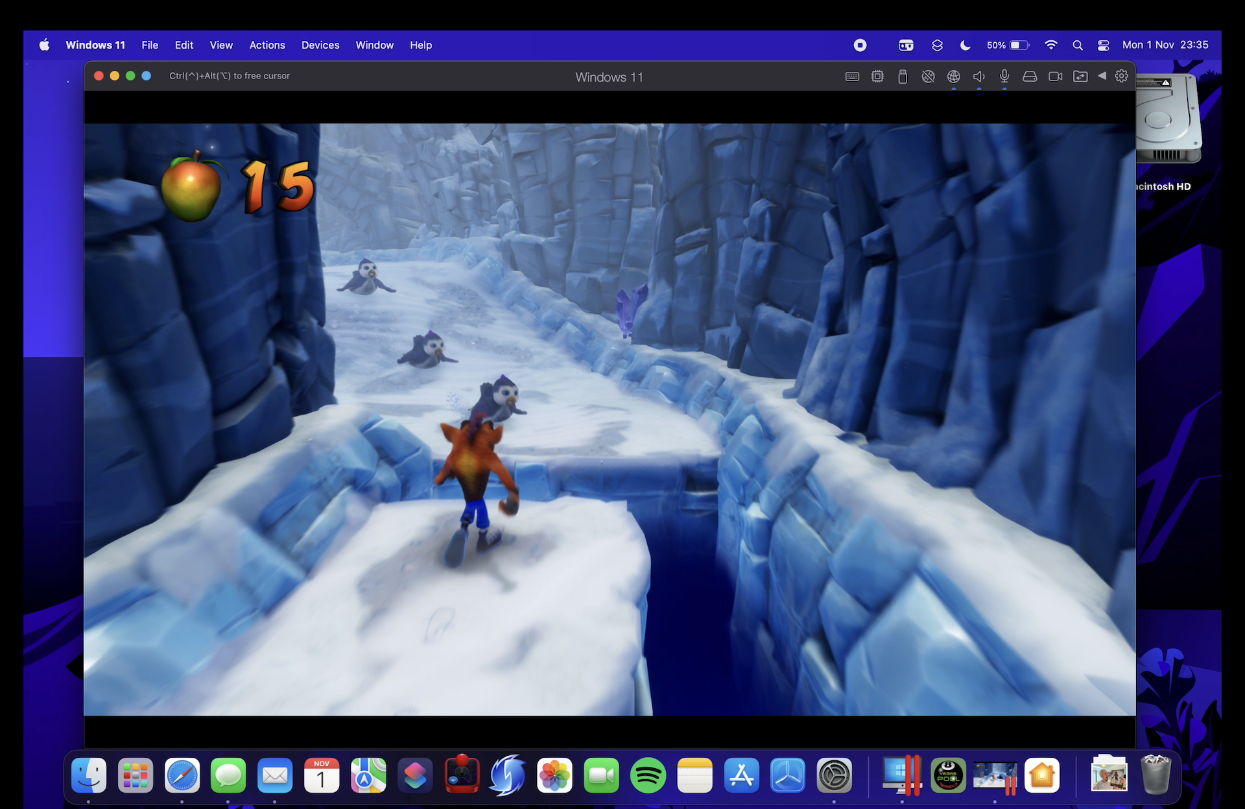The width and height of the screenshot is (1245, 809).
Task: Open the Apple menu
Action: [x=44, y=45]
